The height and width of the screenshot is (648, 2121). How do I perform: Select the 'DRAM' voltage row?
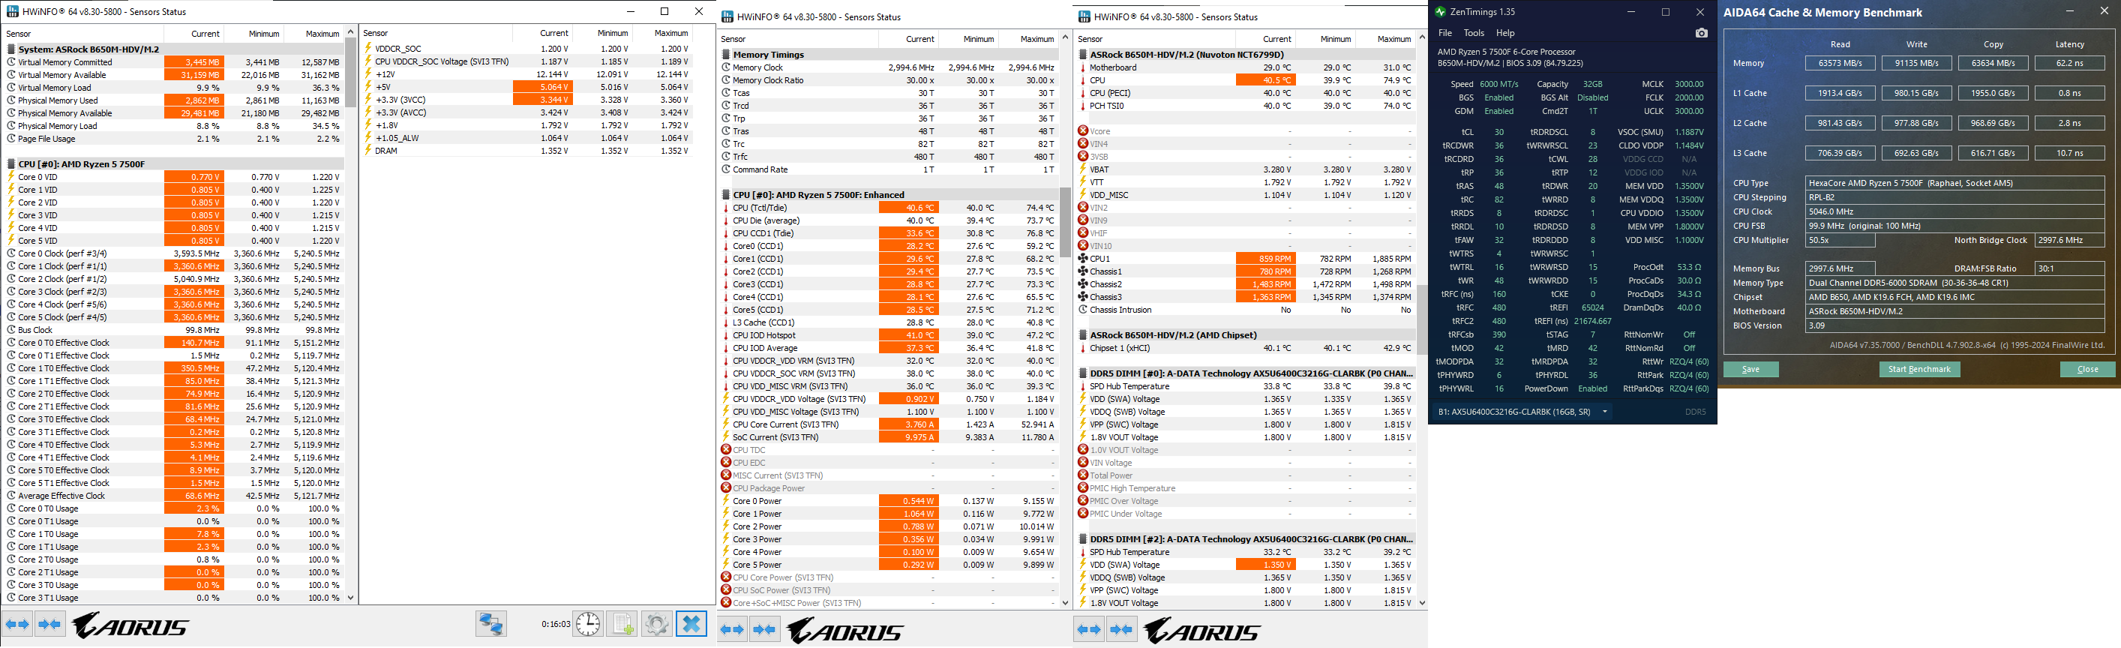point(528,151)
